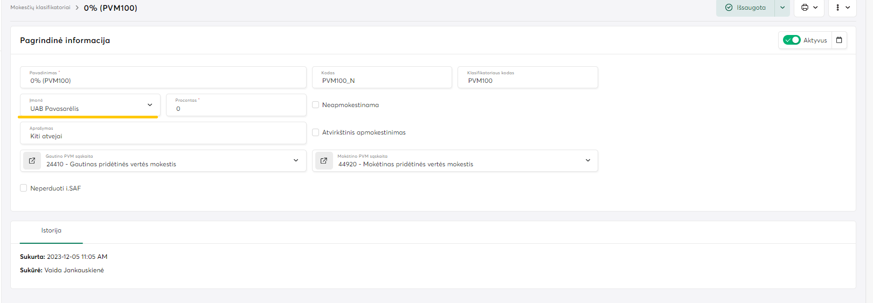Viewport: 873px width, 303px height.
Task: Click the Aprašymas field with Kiti atvejai
Action: [163, 136]
